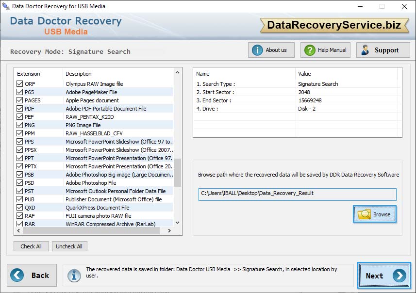Screen dimensions: 416x293
Task: Click the Name column header
Action: 203,74
